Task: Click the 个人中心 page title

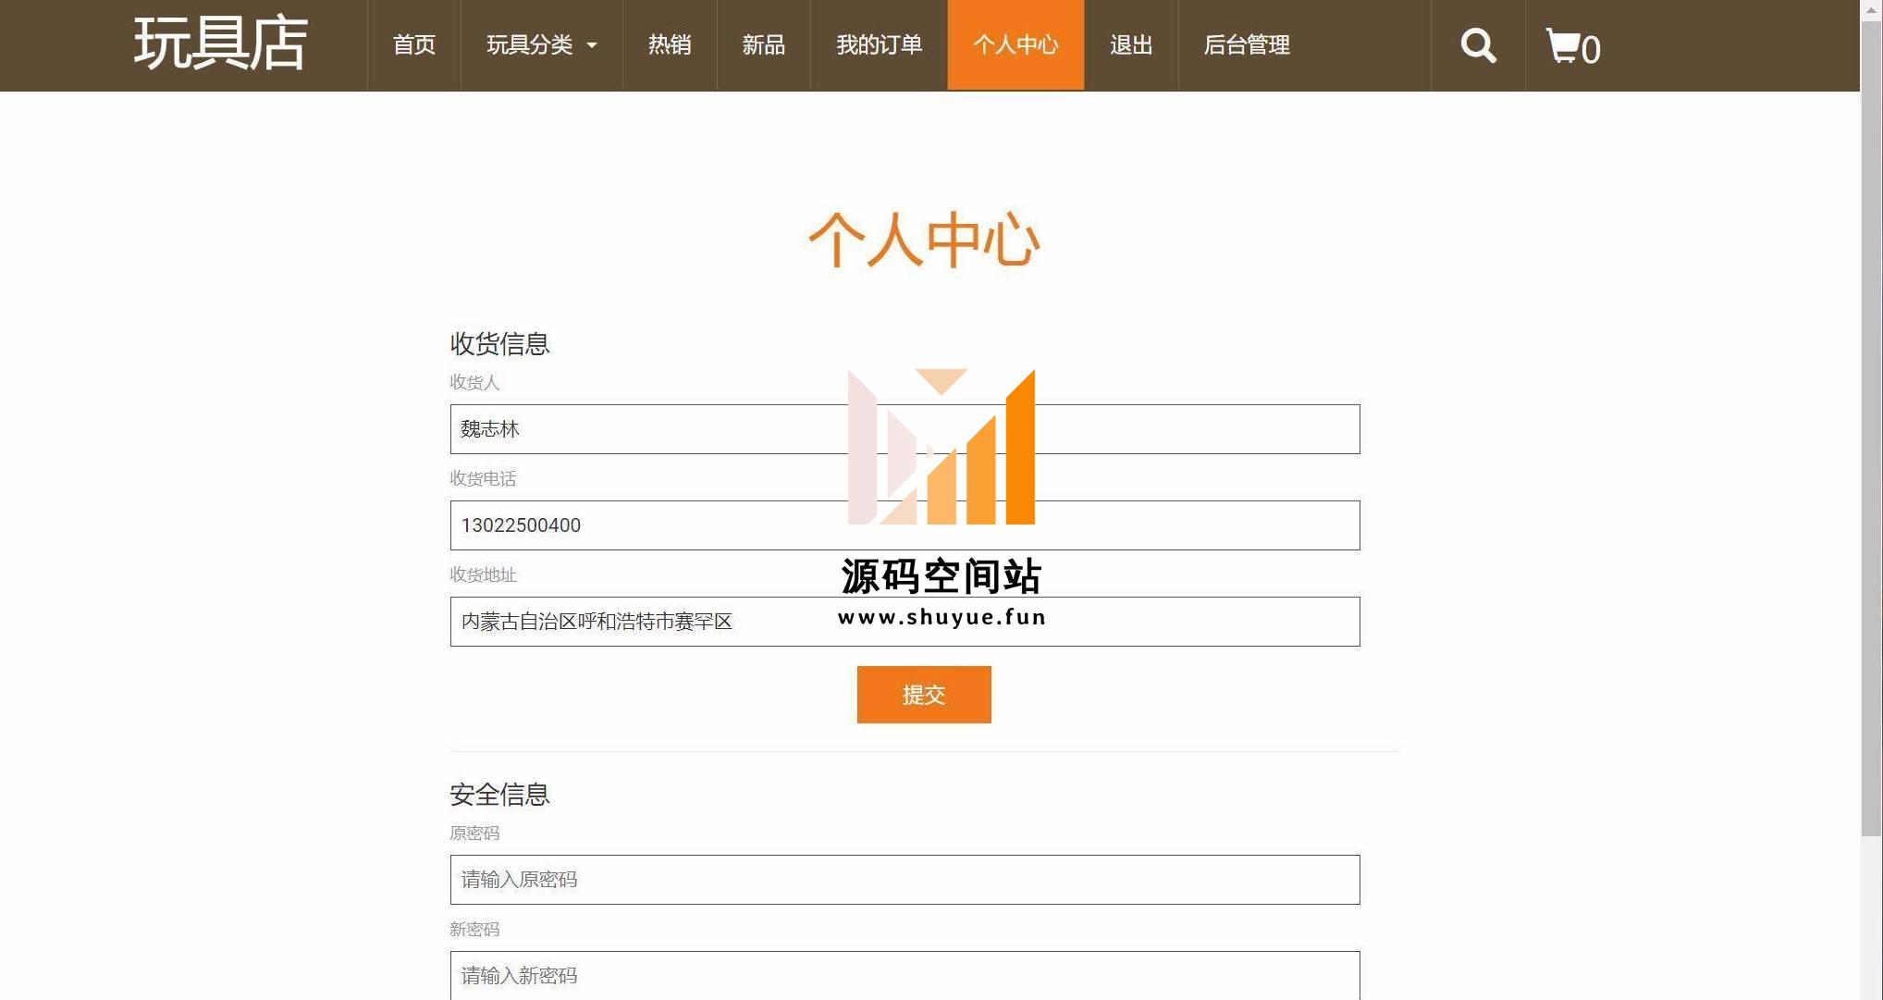Action: (x=924, y=241)
